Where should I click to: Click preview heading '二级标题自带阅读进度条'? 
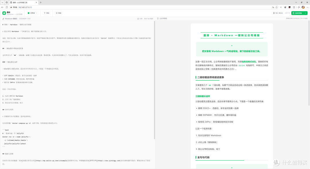(211, 77)
